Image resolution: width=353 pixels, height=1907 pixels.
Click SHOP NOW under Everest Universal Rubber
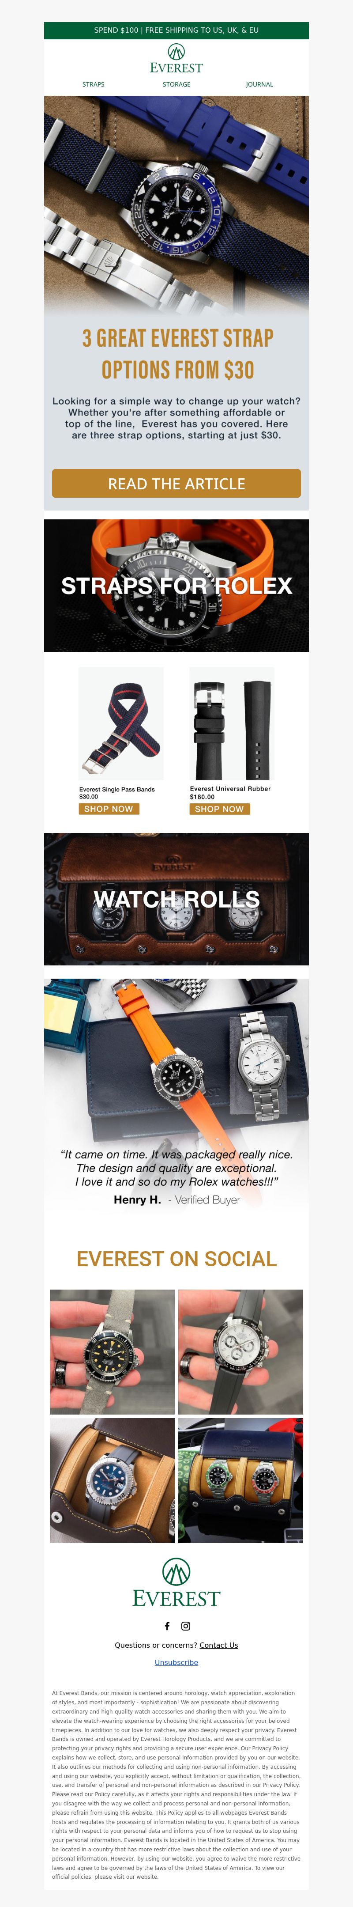(x=220, y=809)
